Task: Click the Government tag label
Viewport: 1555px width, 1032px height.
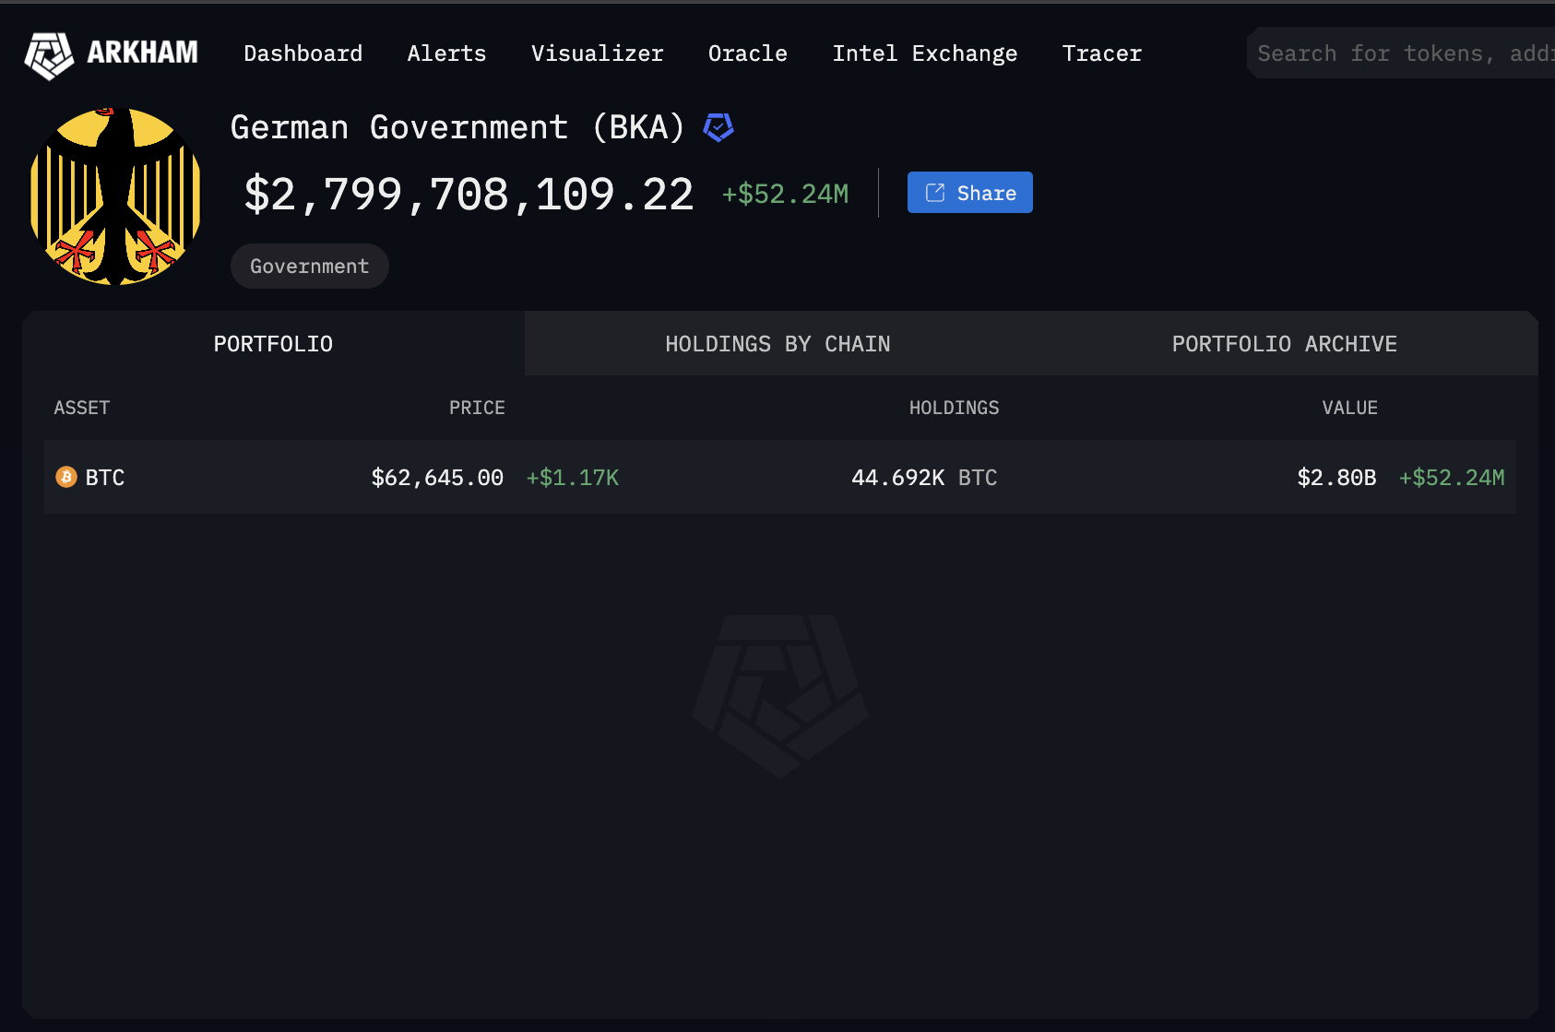Action: coord(309,266)
